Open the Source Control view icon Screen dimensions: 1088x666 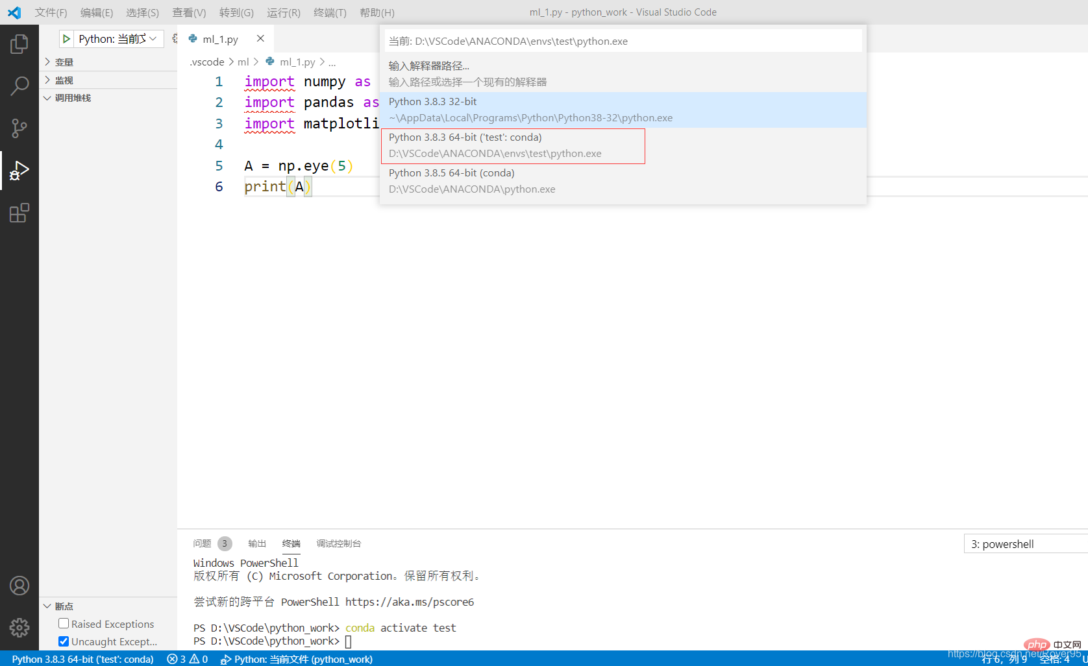coord(19,128)
